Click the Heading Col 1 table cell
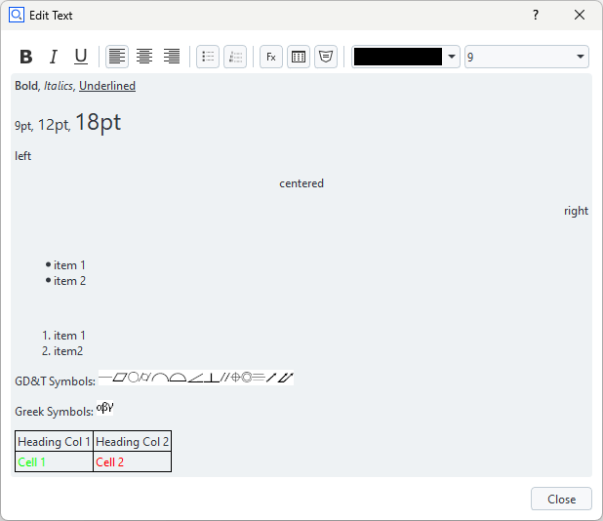603x521 pixels. pos(55,442)
